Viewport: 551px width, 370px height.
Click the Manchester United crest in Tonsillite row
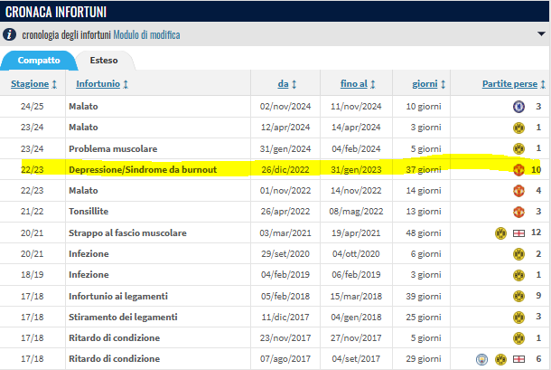(518, 212)
